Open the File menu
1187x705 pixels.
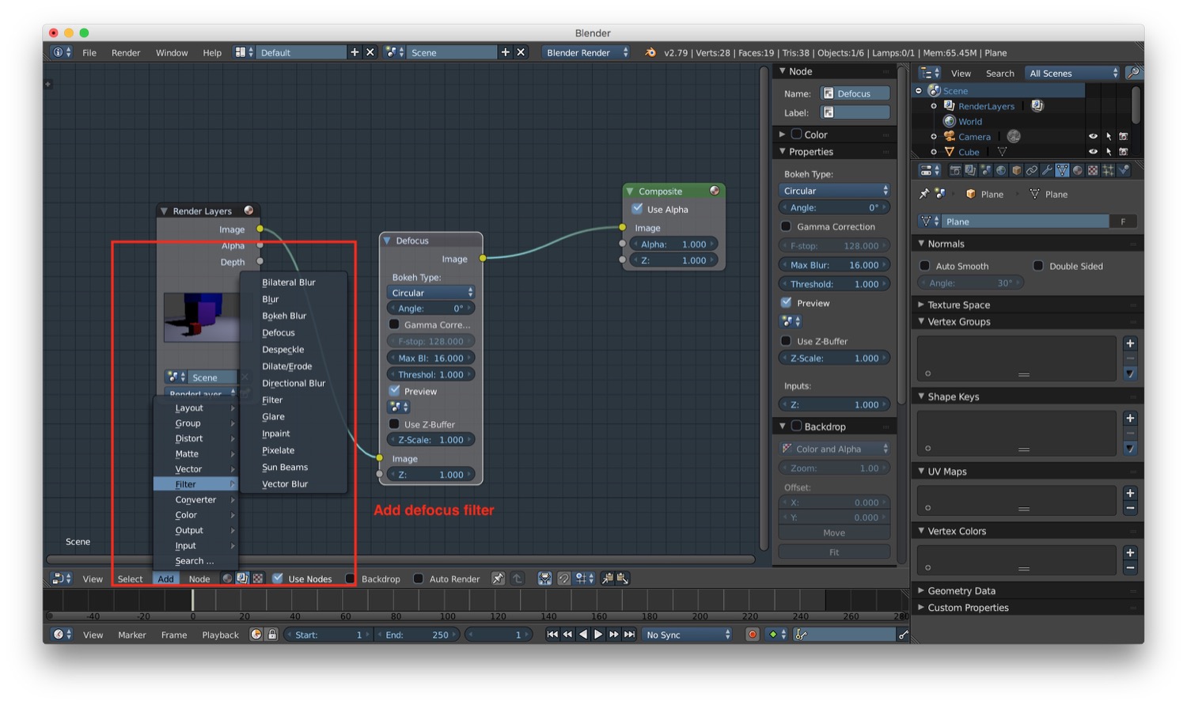(x=89, y=52)
